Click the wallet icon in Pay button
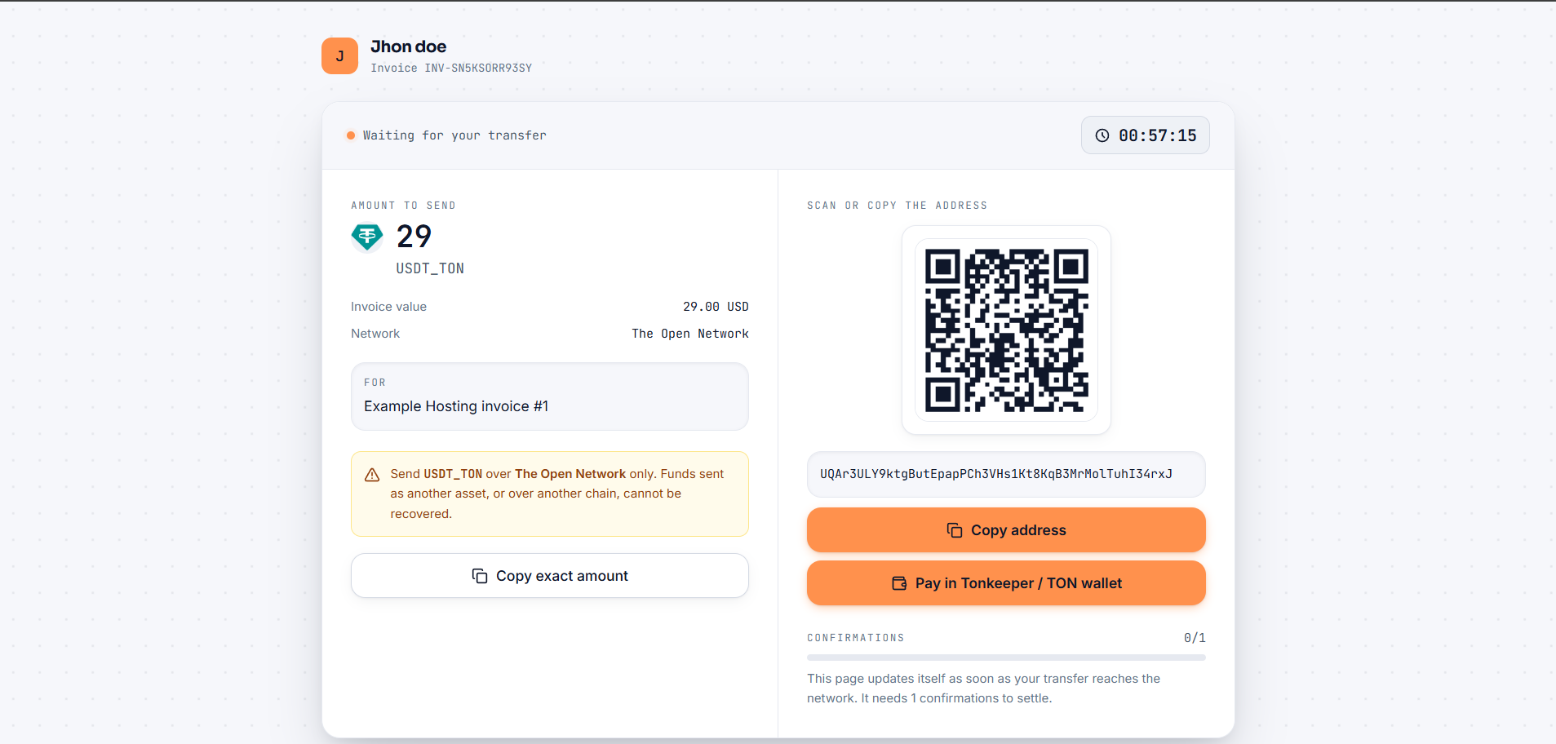1556x744 pixels. (x=899, y=583)
